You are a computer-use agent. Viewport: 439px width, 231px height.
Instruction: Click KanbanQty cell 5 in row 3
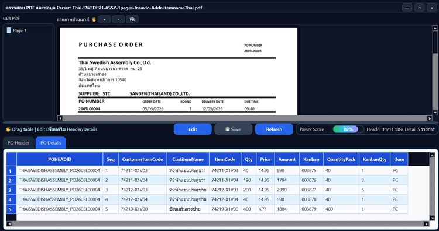click(375, 190)
